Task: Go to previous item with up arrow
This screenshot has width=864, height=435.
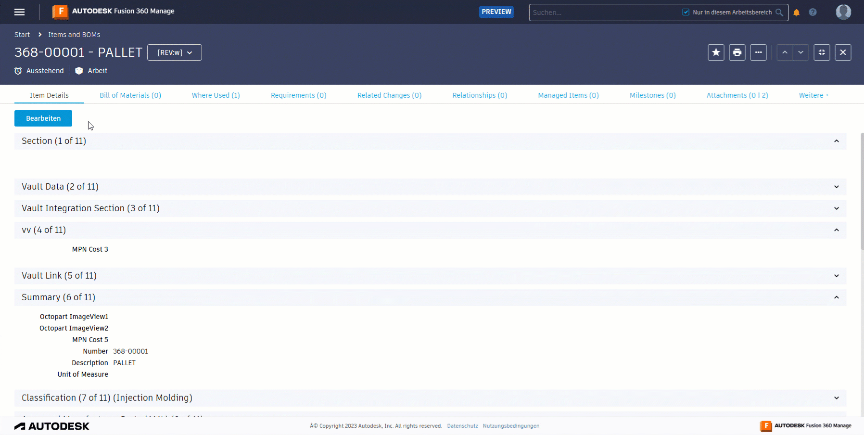Action: pos(785,52)
